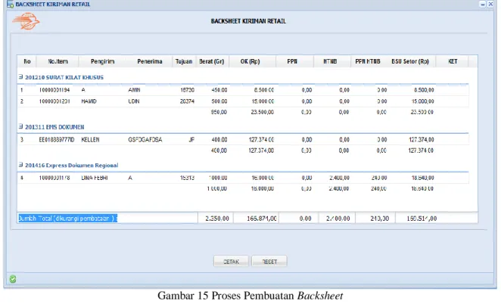Image resolution: width=501 pixels, height=304 pixels.
Task: Click row 3 BSU Setor 127.374,00
Action: 421,140
